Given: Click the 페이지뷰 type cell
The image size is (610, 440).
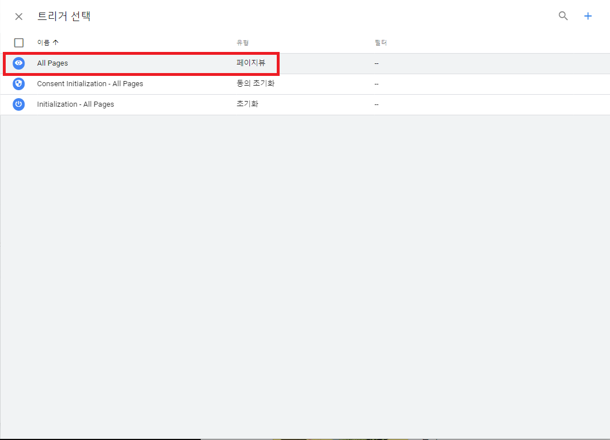Looking at the screenshot, I should tap(251, 63).
